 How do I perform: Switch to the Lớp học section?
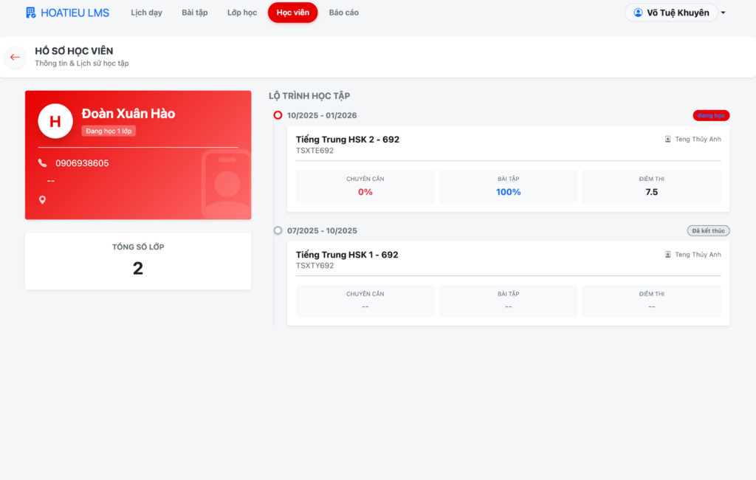(242, 13)
